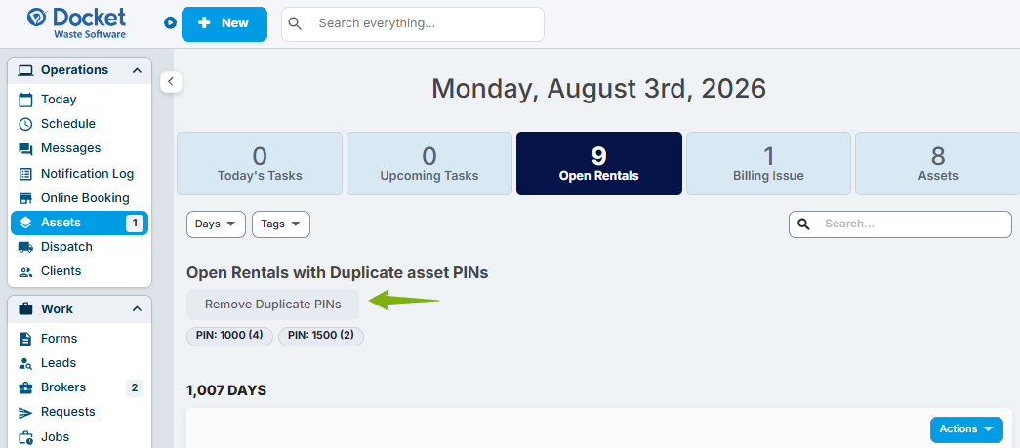The width and height of the screenshot is (1020, 448).
Task: Switch to the Today's Tasks tab
Action: (x=260, y=164)
